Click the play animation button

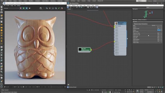click(129, 90)
